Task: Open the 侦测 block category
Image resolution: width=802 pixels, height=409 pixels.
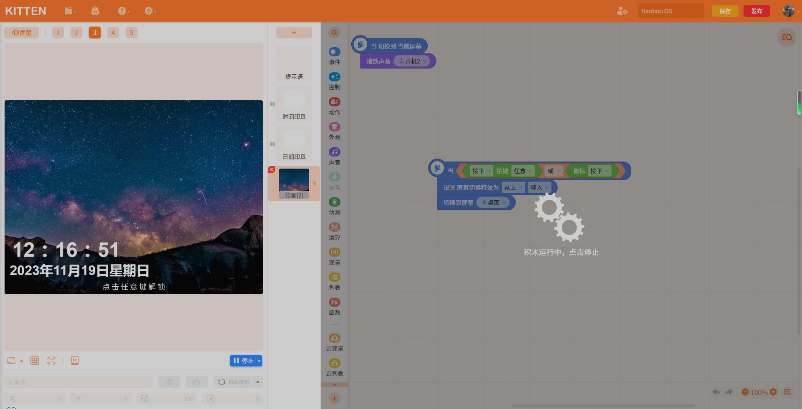Action: (335, 207)
